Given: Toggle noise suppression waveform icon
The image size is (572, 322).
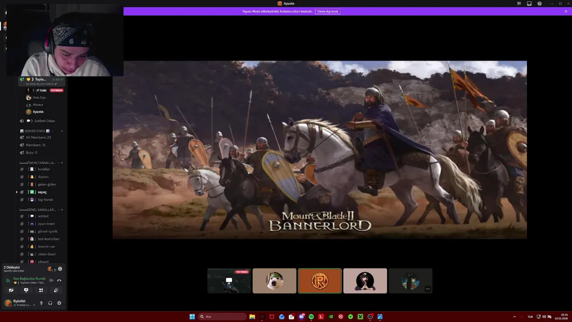Looking at the screenshot, I should coord(51,280).
